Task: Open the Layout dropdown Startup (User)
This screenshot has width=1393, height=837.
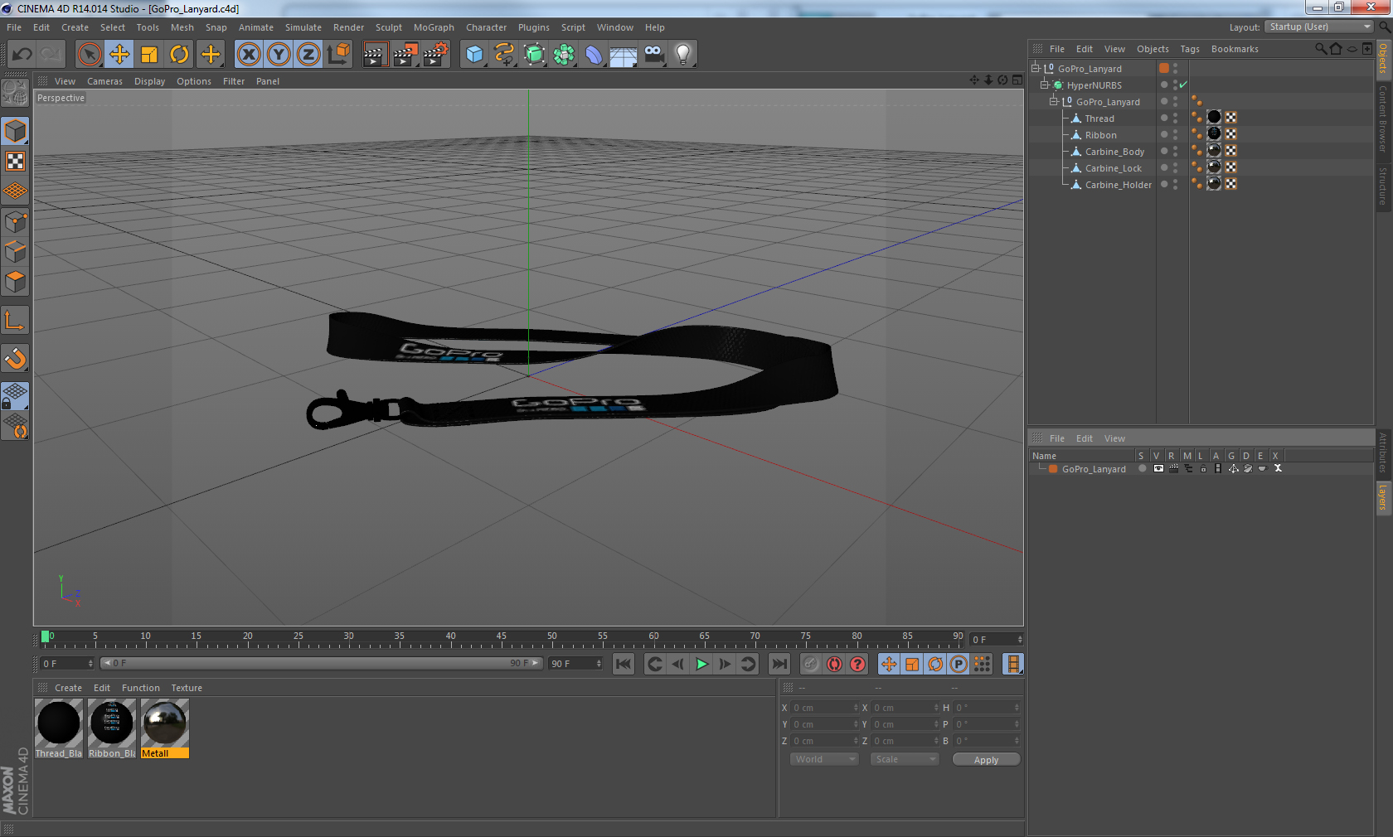Action: [x=1318, y=27]
